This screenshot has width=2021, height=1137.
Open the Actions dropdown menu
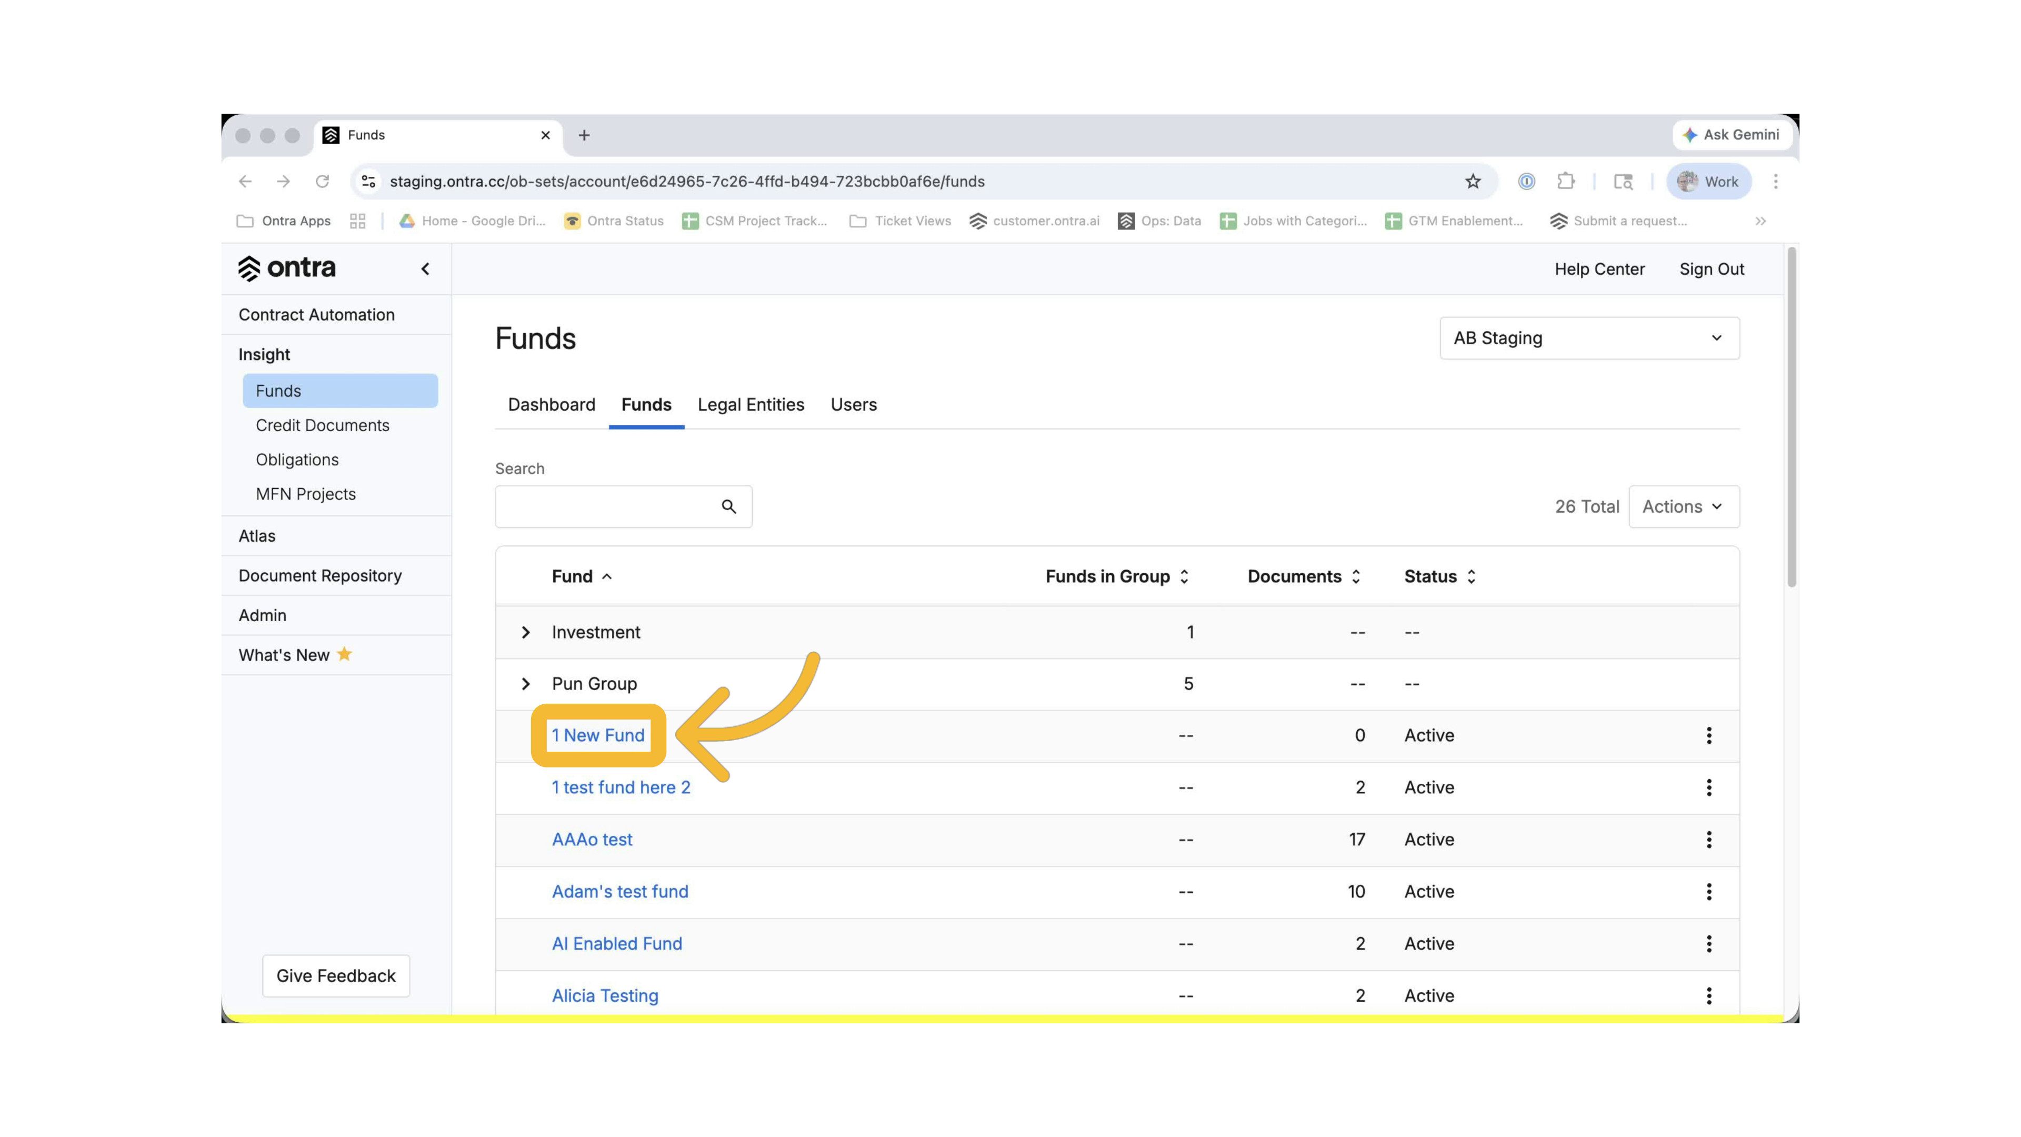coord(1684,507)
